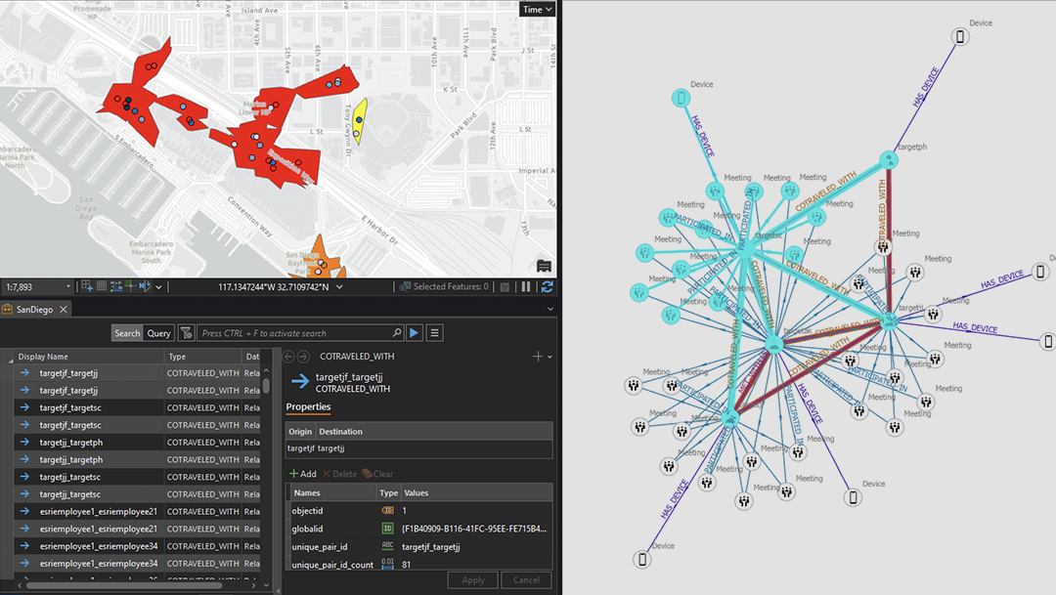The image size is (1056, 595).
Task: Click the Delete properties icon
Action: pyautogui.click(x=341, y=474)
